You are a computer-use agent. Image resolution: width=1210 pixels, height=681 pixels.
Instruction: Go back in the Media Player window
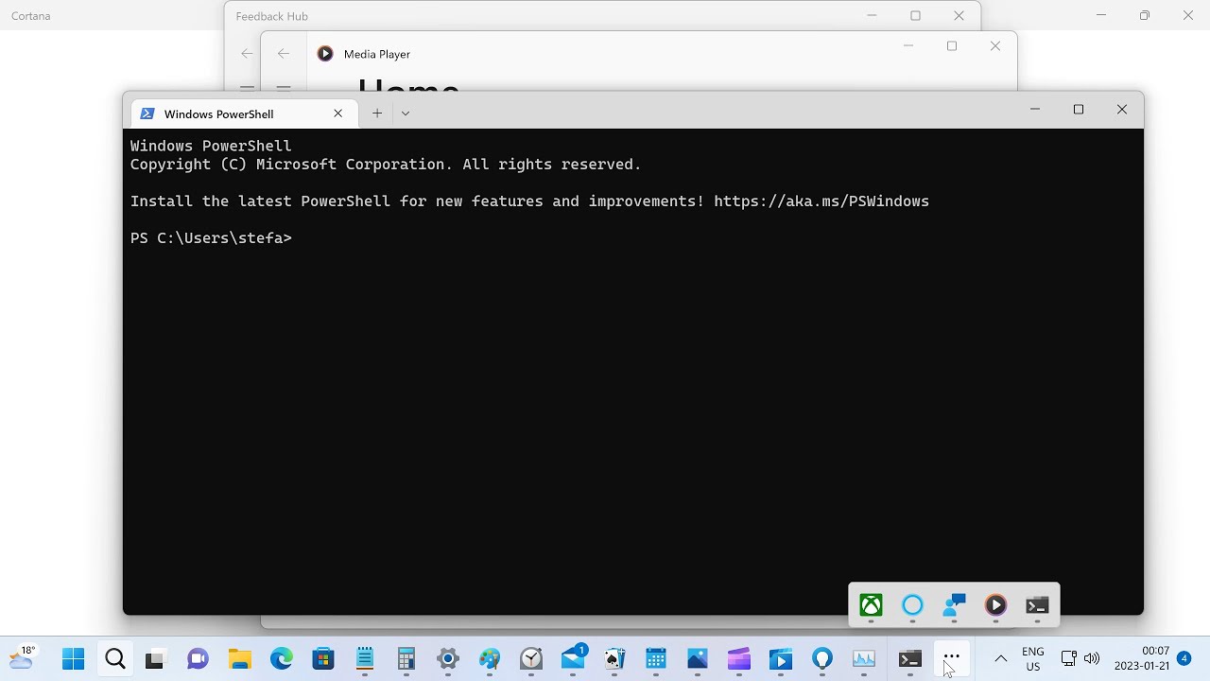284,54
